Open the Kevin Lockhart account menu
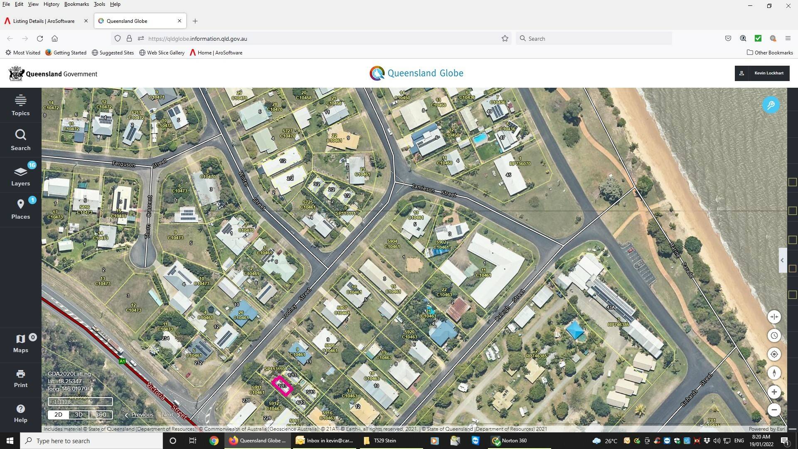Screen dimensions: 798x449 762,73
